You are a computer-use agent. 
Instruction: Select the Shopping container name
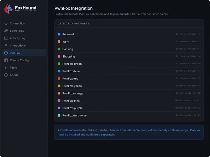(69, 56)
